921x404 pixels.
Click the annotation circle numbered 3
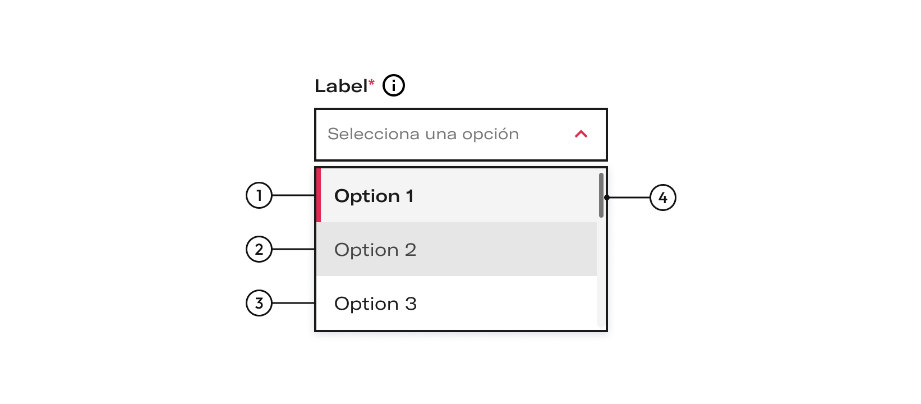pos(259,303)
